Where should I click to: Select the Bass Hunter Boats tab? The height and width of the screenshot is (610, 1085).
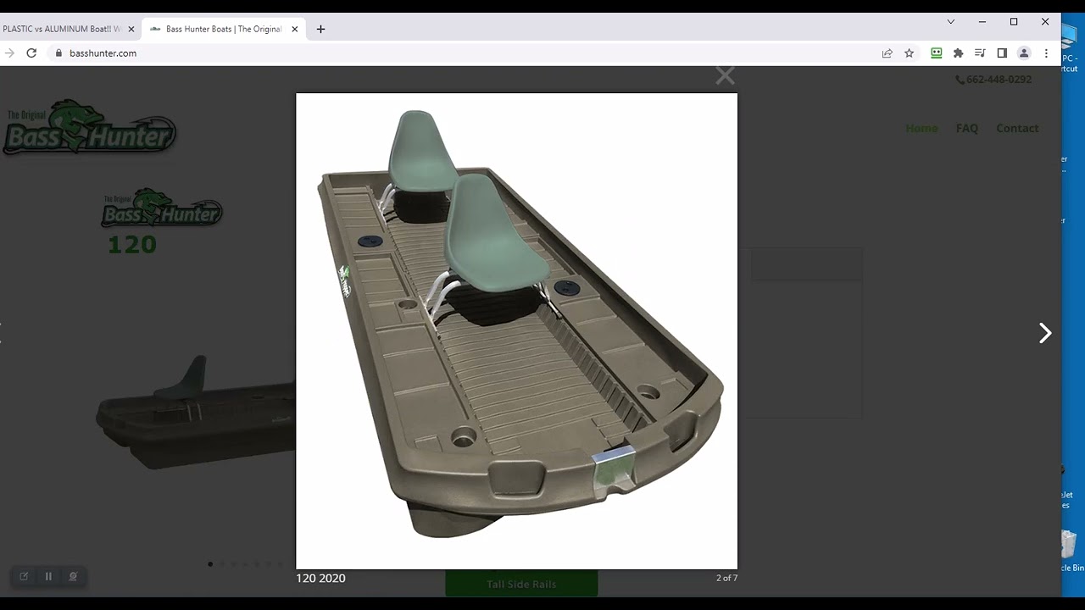coord(224,29)
